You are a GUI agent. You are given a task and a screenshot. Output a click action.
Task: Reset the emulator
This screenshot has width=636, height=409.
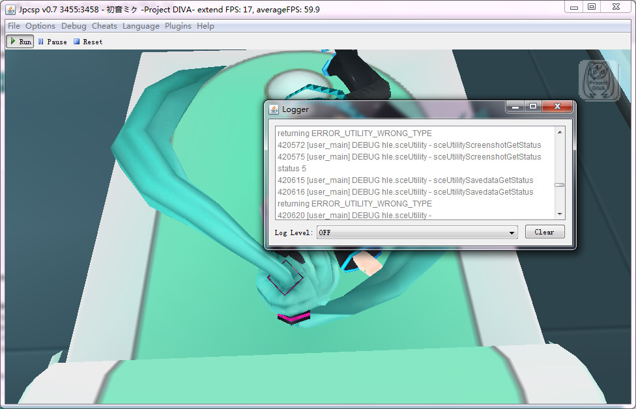[88, 42]
